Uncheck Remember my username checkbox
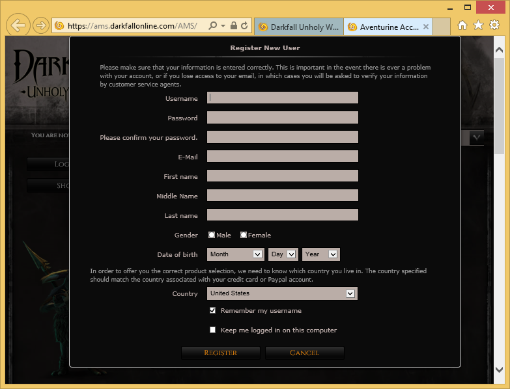510x389 pixels. [x=213, y=310]
